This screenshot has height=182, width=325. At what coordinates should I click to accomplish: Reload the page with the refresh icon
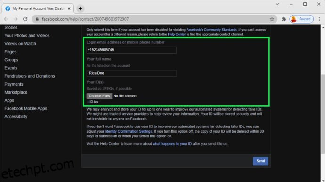(25, 19)
